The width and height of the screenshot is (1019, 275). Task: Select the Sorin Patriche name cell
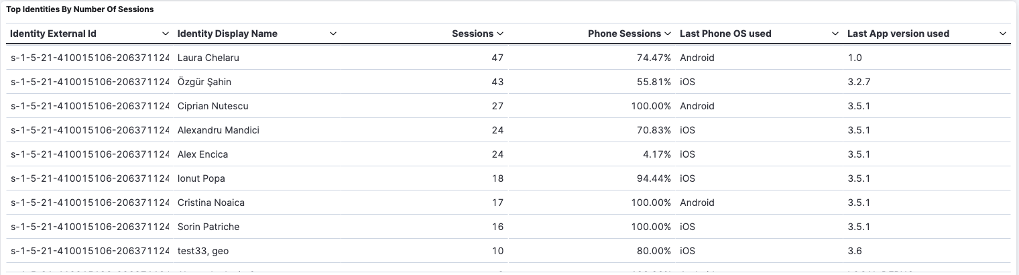[x=208, y=227]
